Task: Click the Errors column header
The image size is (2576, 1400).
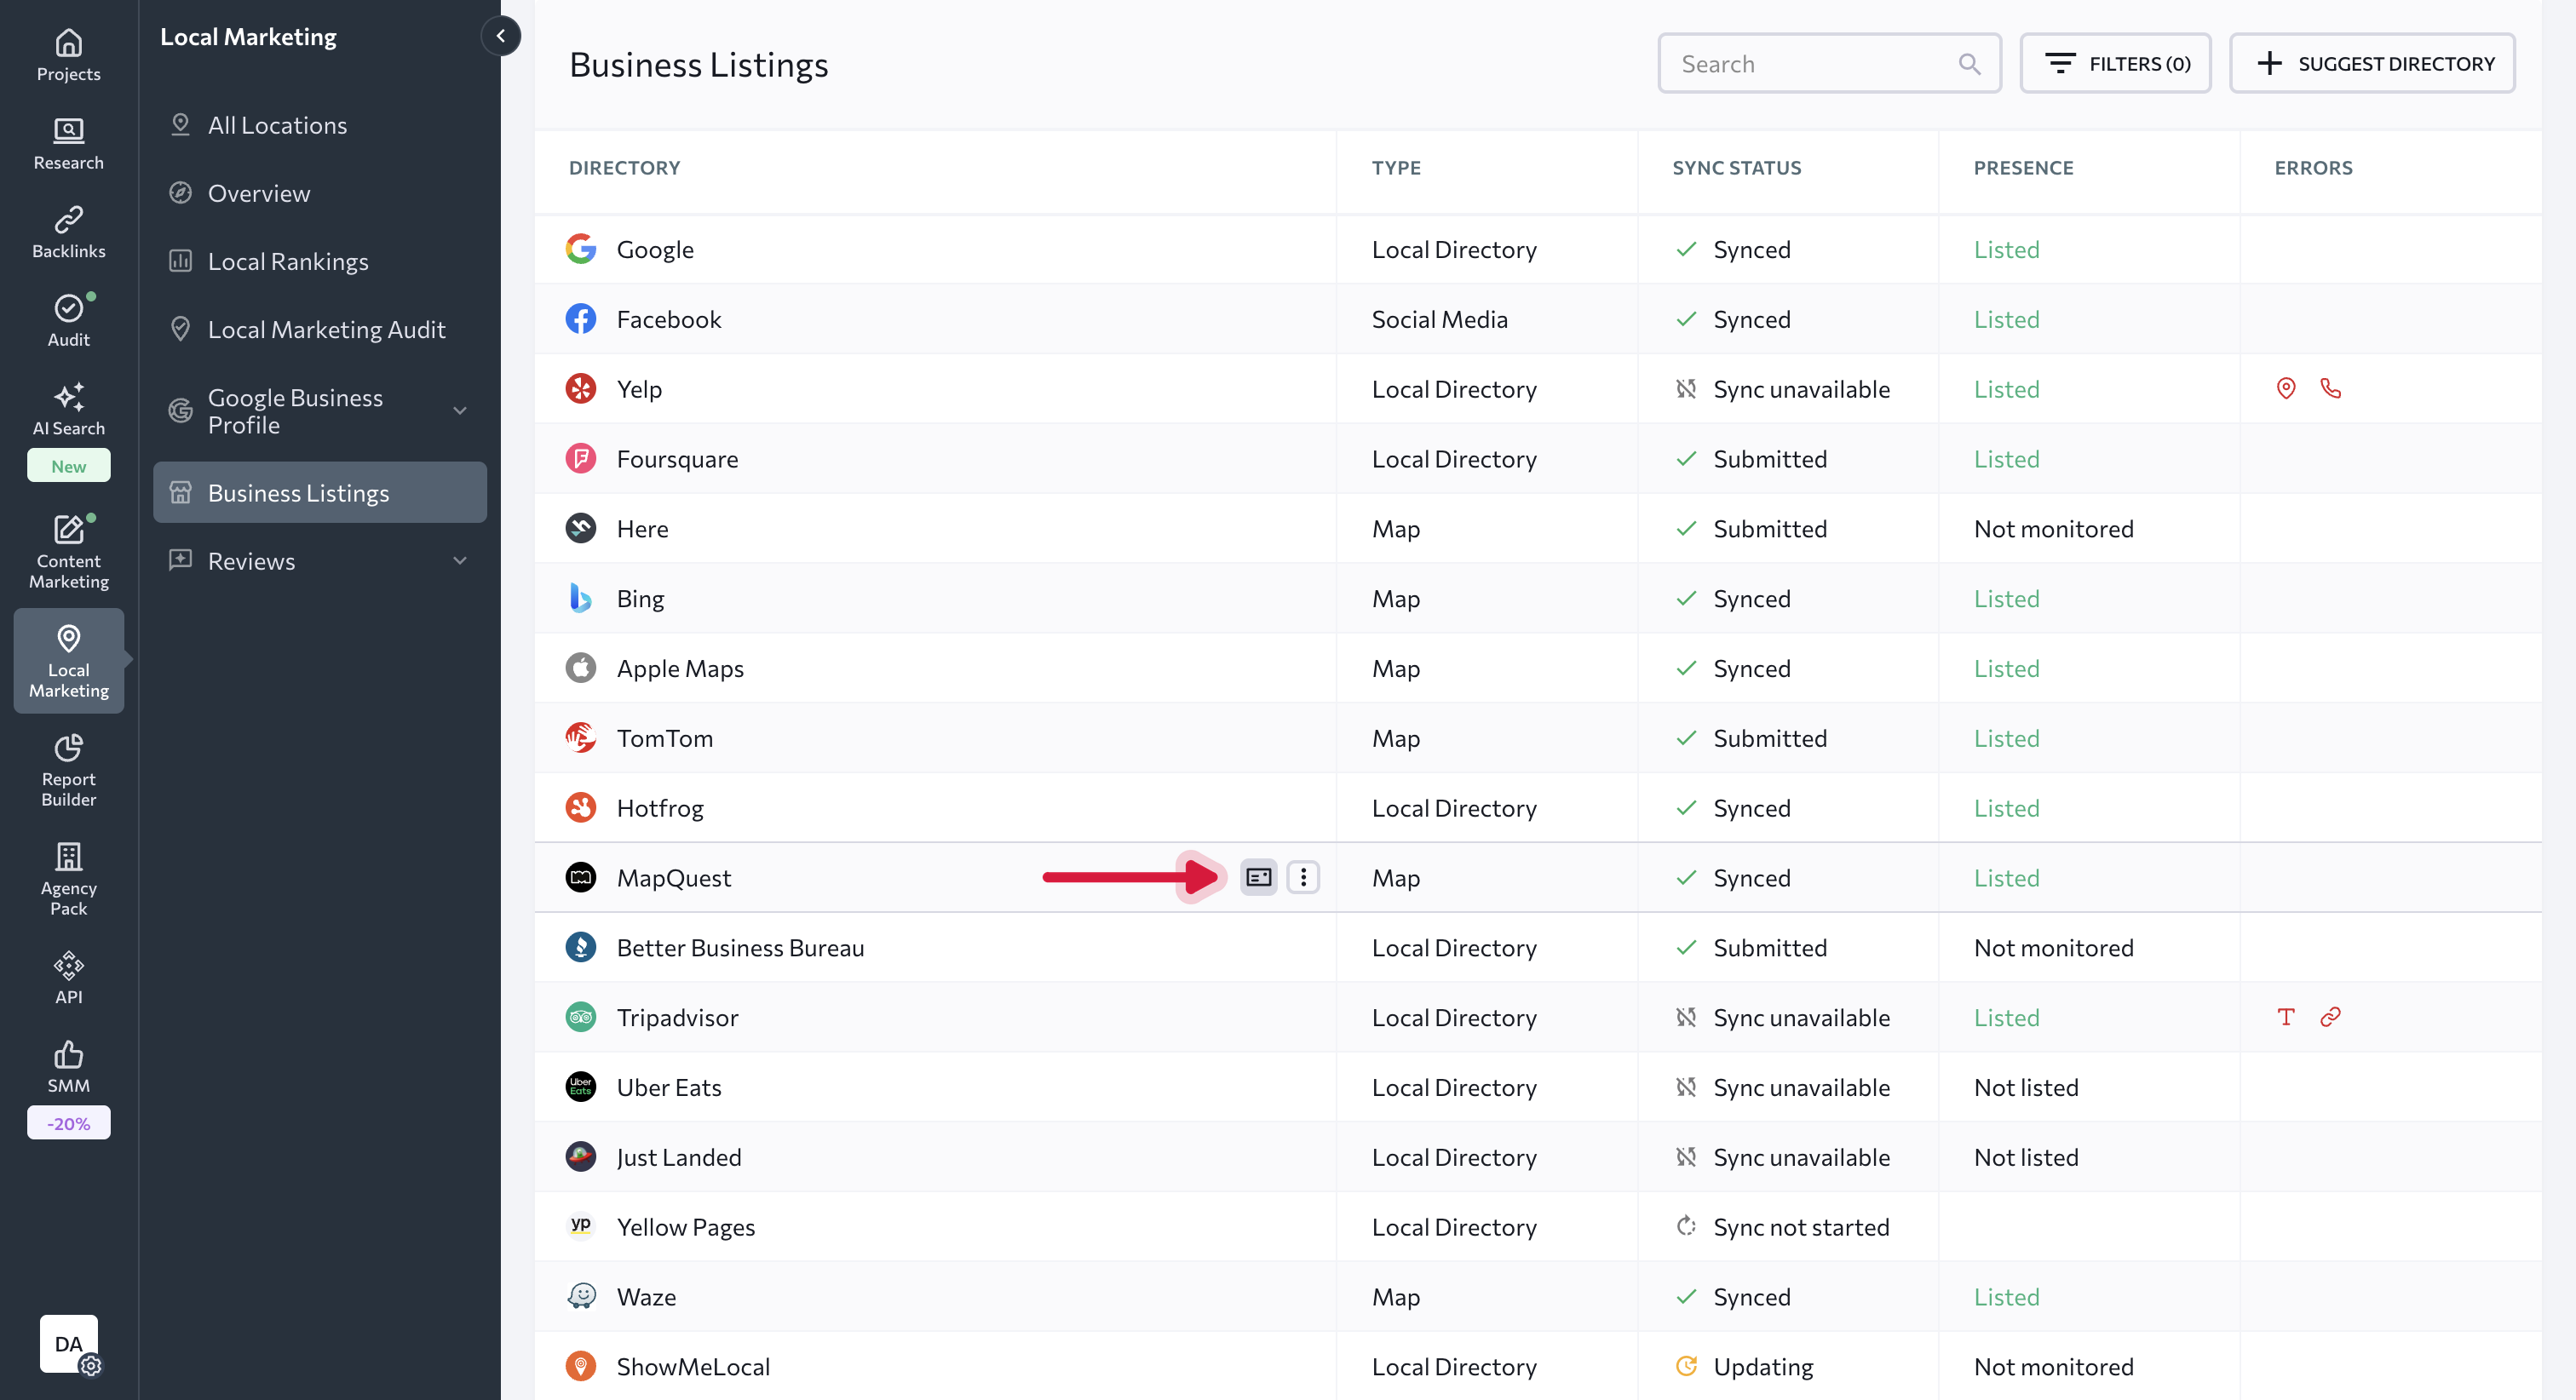Action: [2313, 168]
